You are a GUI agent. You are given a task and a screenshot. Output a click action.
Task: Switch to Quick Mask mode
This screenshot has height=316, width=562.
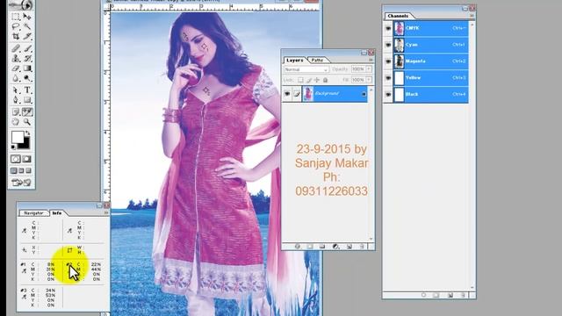click(x=27, y=159)
